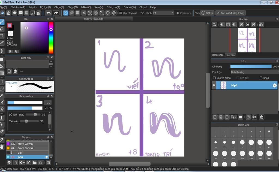Click the rainbow hue strip
Viewport: 279px width, 172px height.
(x=51, y=37)
